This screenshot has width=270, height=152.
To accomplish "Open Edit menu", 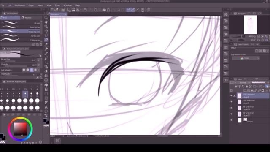I will tap(9, 5).
